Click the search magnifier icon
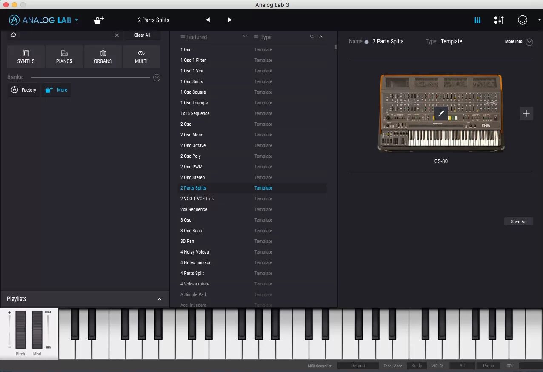This screenshot has height=372, width=543. 13,35
